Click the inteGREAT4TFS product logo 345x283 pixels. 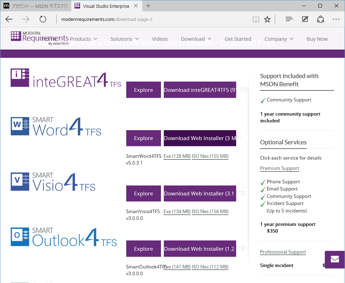[x=66, y=78]
